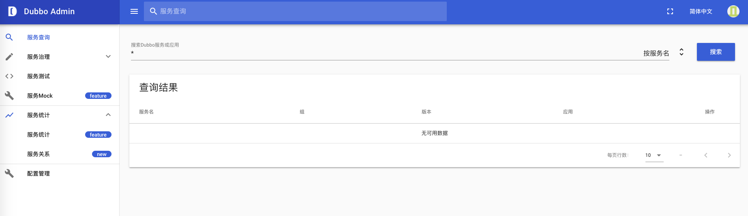Open the user avatar menu
The height and width of the screenshot is (216, 748).
[733, 11]
